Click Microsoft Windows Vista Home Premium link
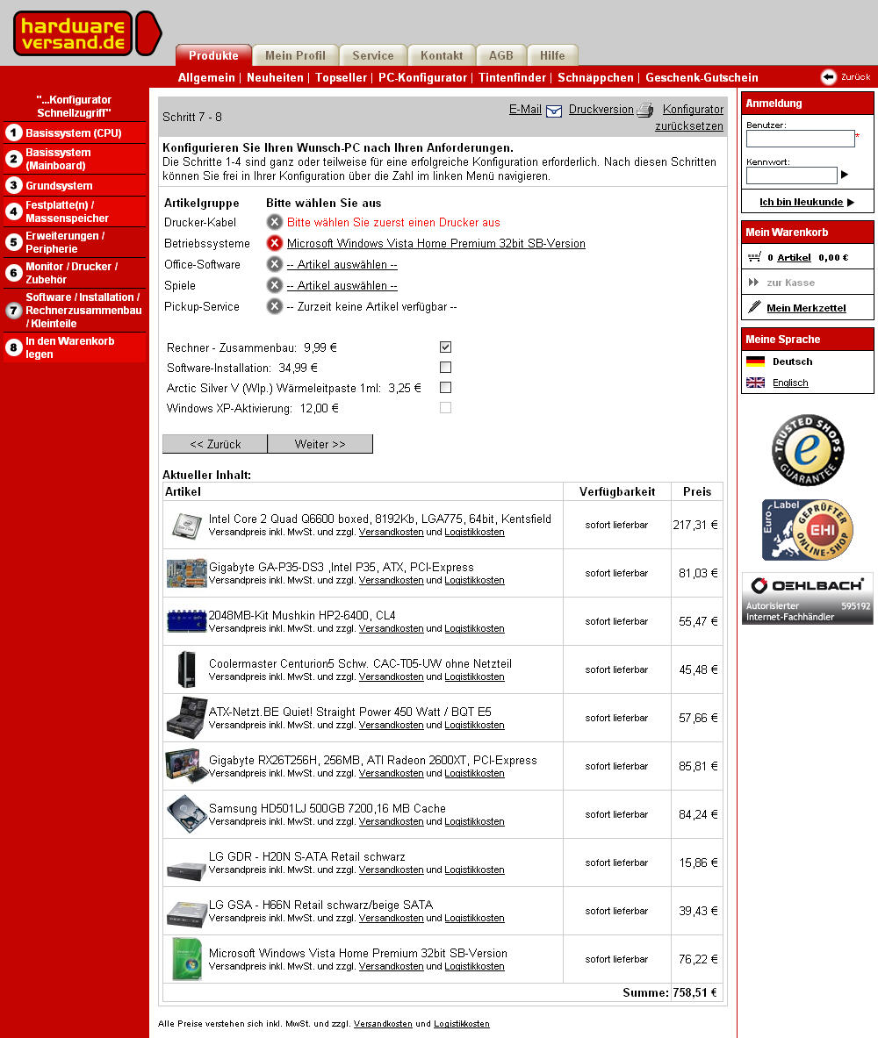 pyautogui.click(x=436, y=243)
